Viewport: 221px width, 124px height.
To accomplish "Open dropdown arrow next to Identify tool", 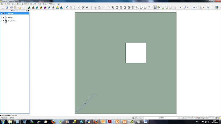I will coord(188,7).
